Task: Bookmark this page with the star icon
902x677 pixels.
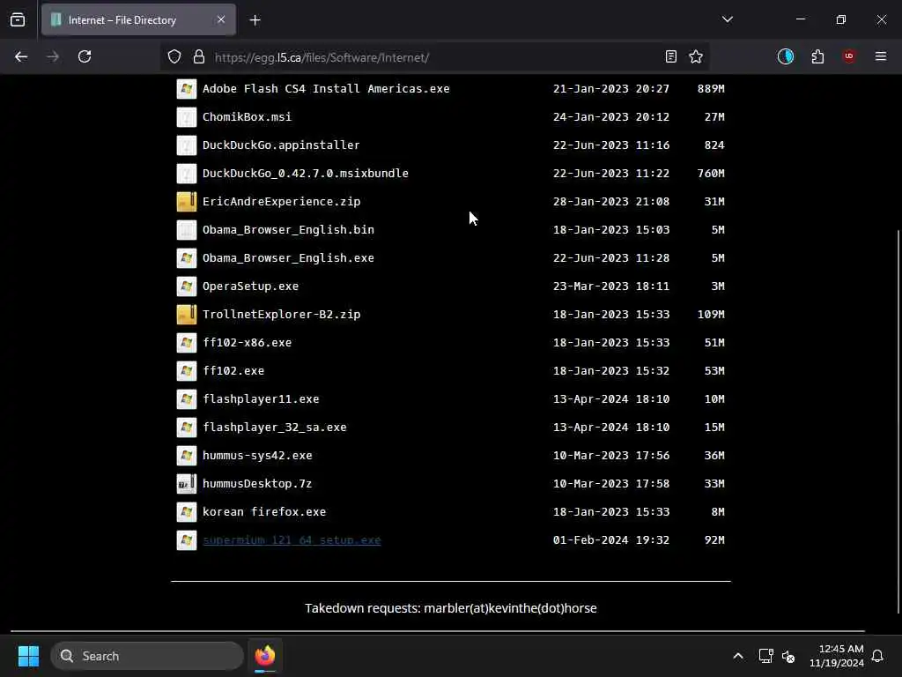Action: [696, 56]
